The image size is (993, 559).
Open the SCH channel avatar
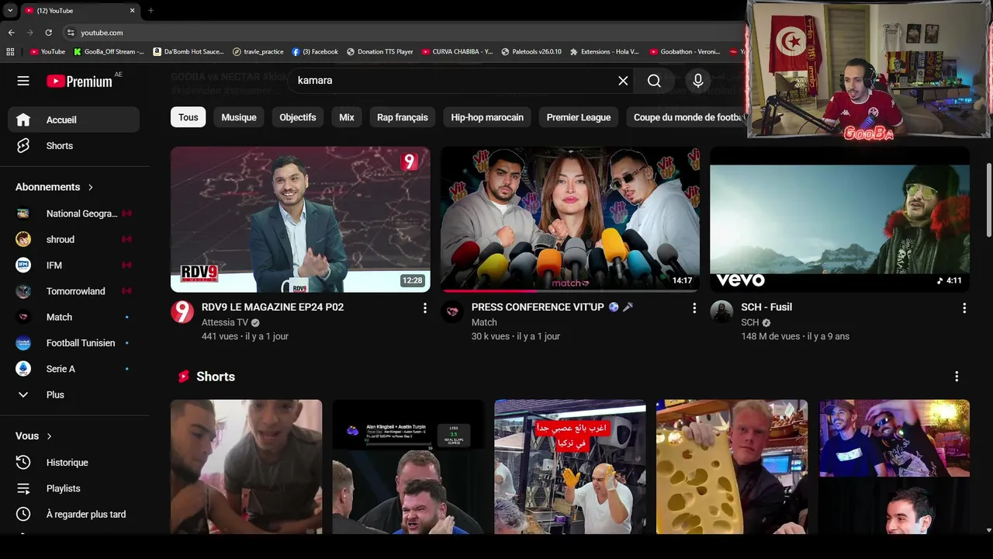tap(721, 312)
